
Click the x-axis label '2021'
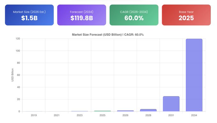(56, 115)
